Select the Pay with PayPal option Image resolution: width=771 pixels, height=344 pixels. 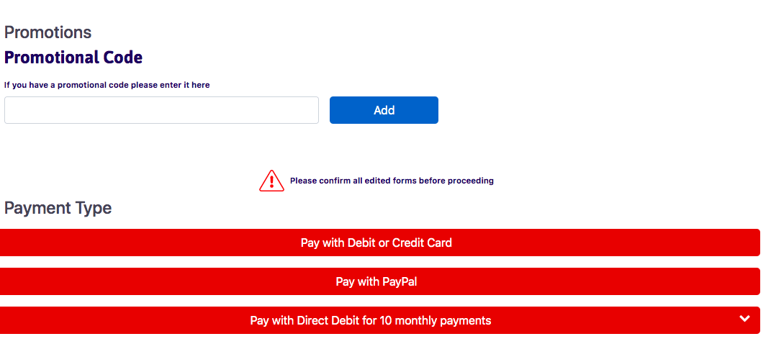(x=379, y=281)
